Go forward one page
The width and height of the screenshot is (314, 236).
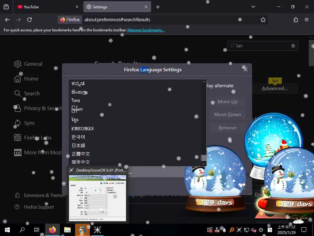point(18,20)
